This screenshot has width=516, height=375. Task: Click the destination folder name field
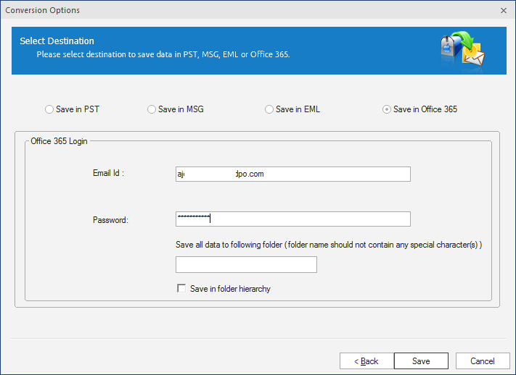(x=246, y=265)
